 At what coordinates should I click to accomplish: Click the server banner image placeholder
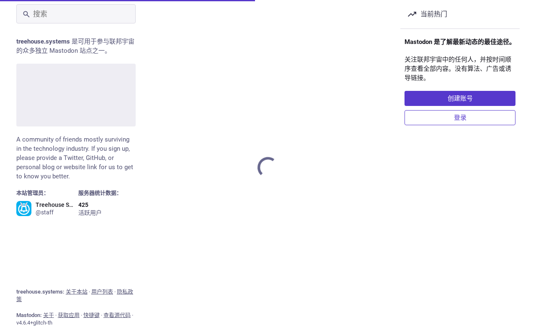coord(76,95)
